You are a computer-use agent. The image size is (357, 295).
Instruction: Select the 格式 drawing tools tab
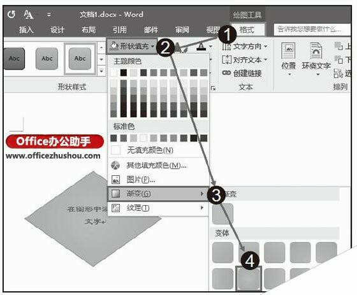(x=247, y=29)
